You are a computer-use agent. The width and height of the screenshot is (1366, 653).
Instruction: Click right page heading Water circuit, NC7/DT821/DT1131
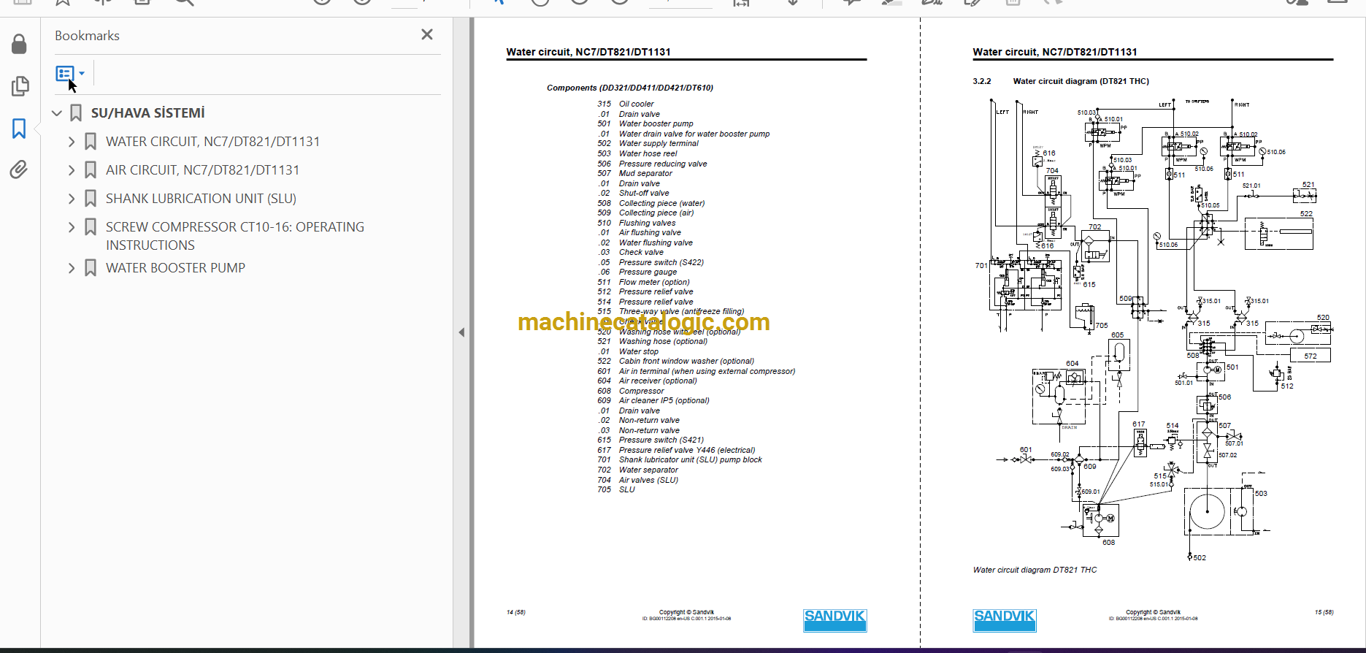pos(1055,52)
